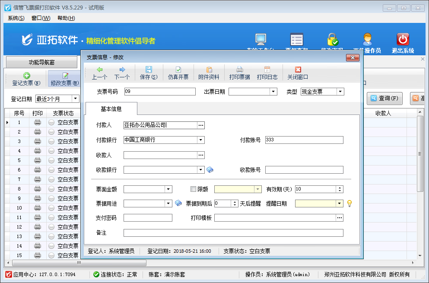Open the bank selection book icon beside 收款银行

(x=210, y=169)
